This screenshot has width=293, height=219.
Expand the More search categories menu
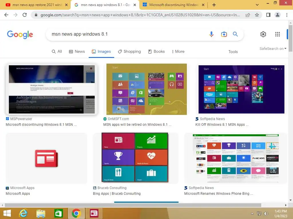[x=178, y=52]
